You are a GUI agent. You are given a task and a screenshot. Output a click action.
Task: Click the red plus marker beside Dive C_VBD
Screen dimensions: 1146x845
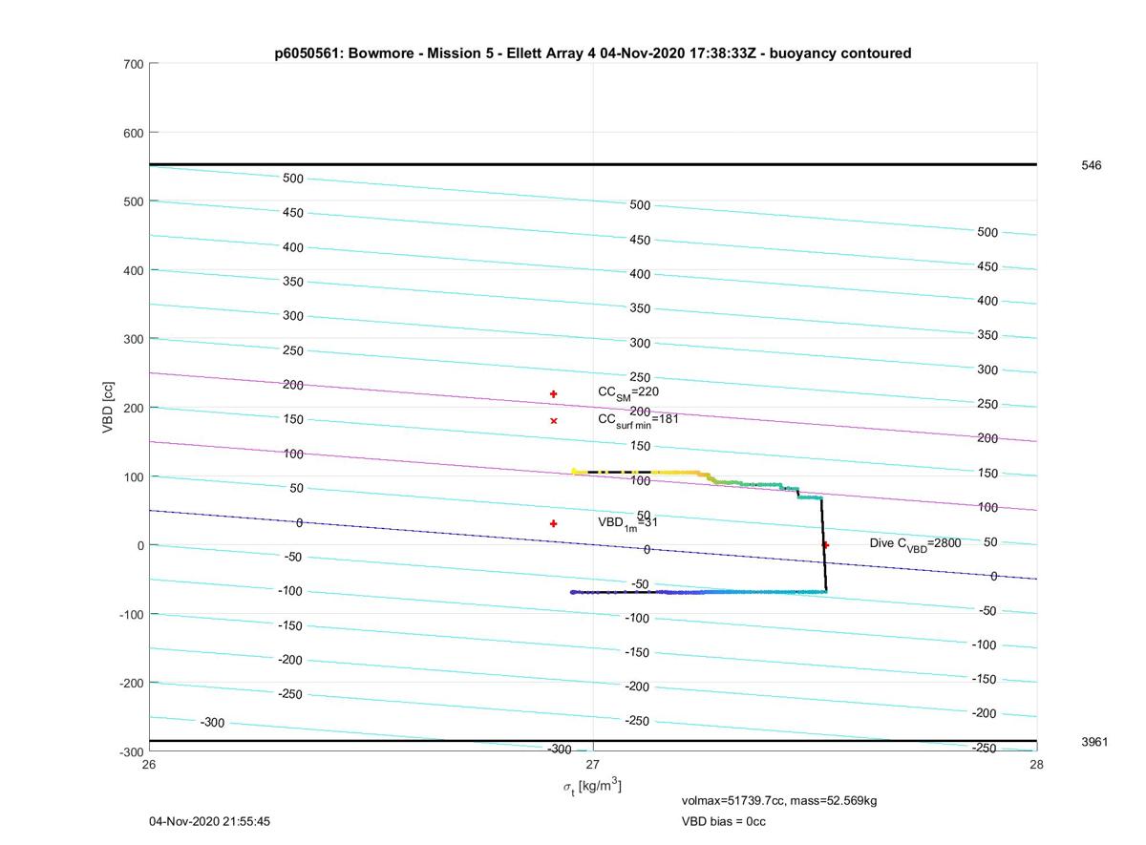click(826, 545)
